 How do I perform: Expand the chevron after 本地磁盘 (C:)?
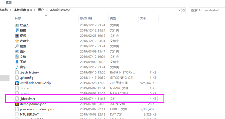[35, 10]
